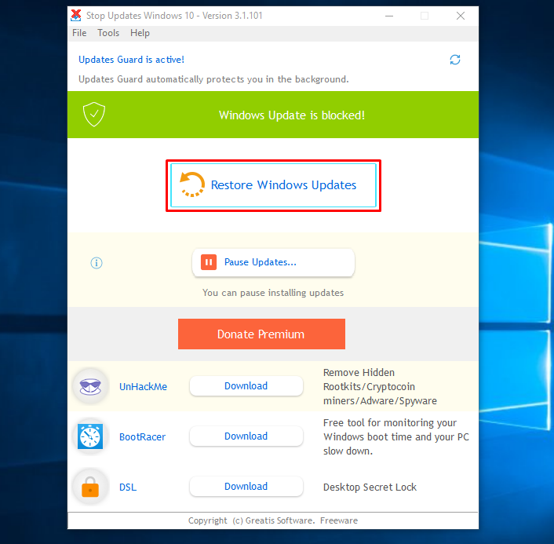Image resolution: width=554 pixels, height=544 pixels.
Task: Click 'Updates Guard is active!' text
Action: point(131,60)
